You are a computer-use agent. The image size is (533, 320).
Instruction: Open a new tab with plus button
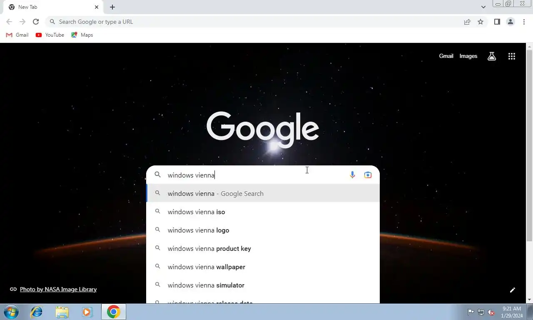point(112,7)
